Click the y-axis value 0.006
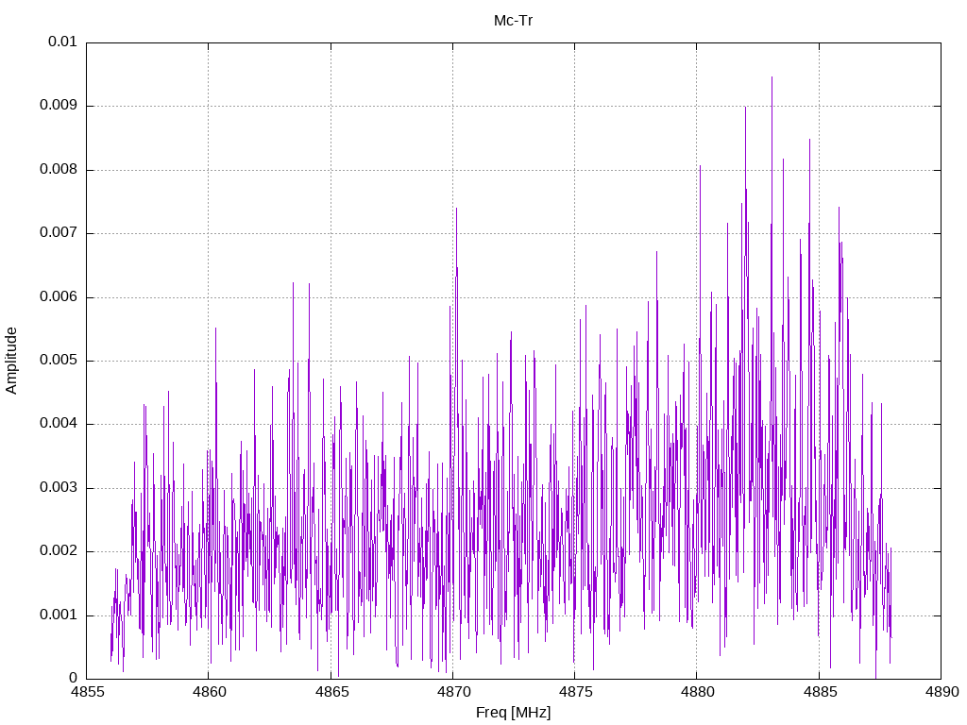The width and height of the screenshot is (967, 725). [59, 297]
